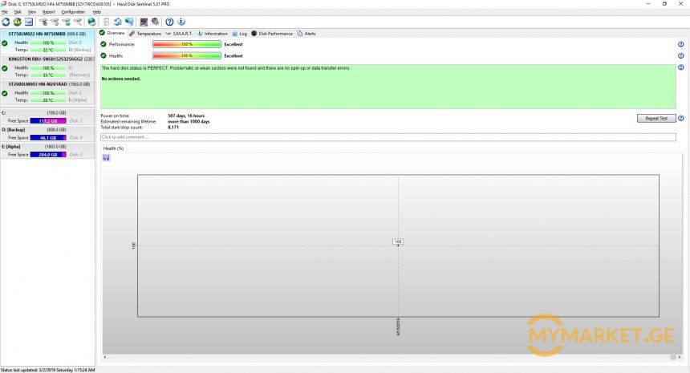
Task: Click the '8,171' start/stop count value
Action: click(173, 127)
